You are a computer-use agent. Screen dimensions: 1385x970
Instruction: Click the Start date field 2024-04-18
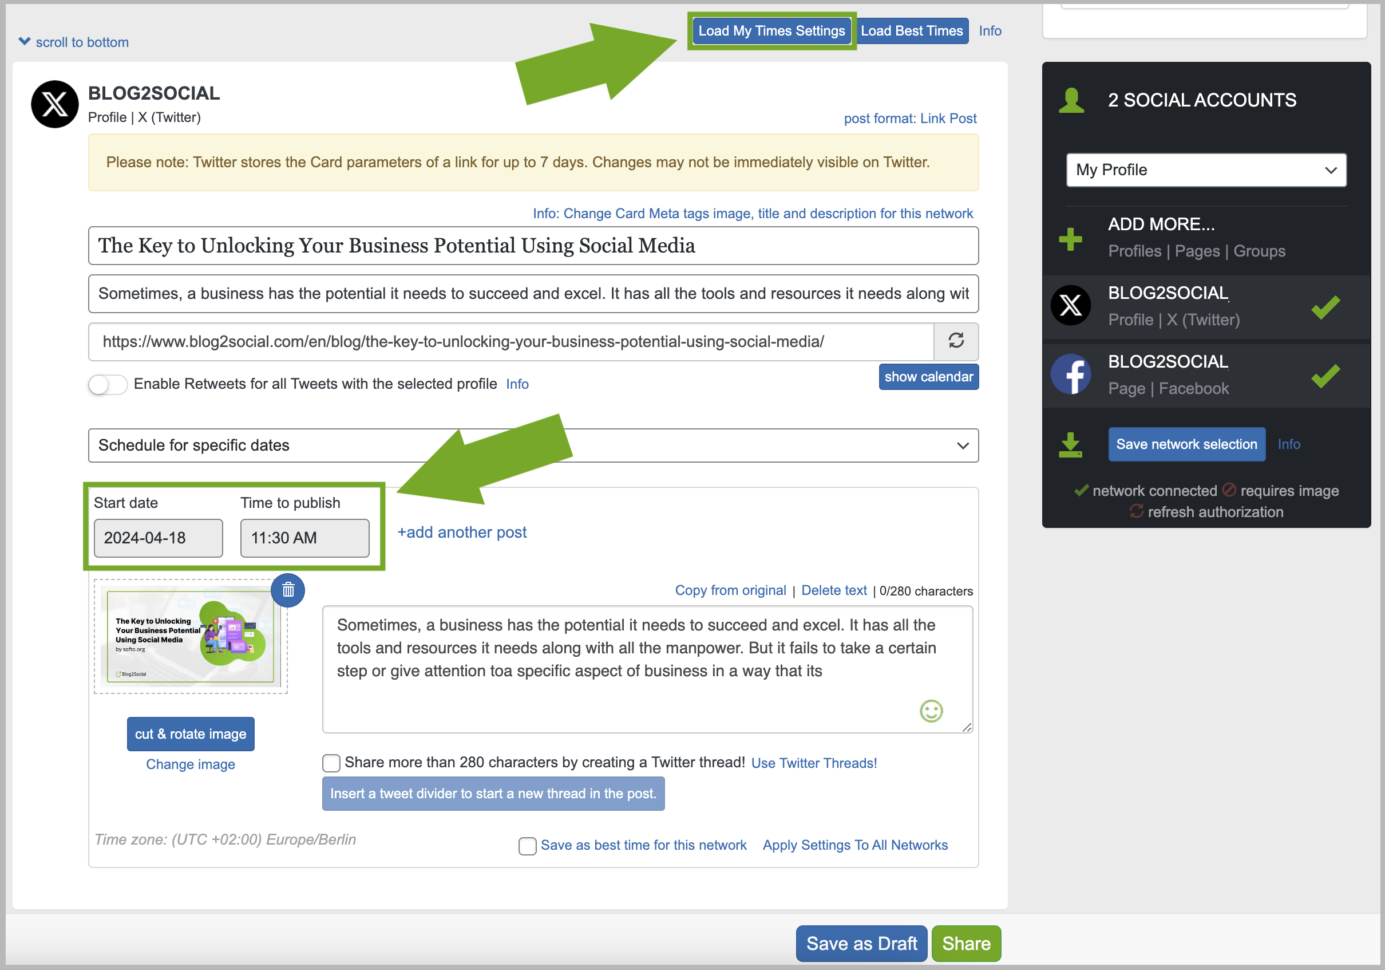click(158, 538)
